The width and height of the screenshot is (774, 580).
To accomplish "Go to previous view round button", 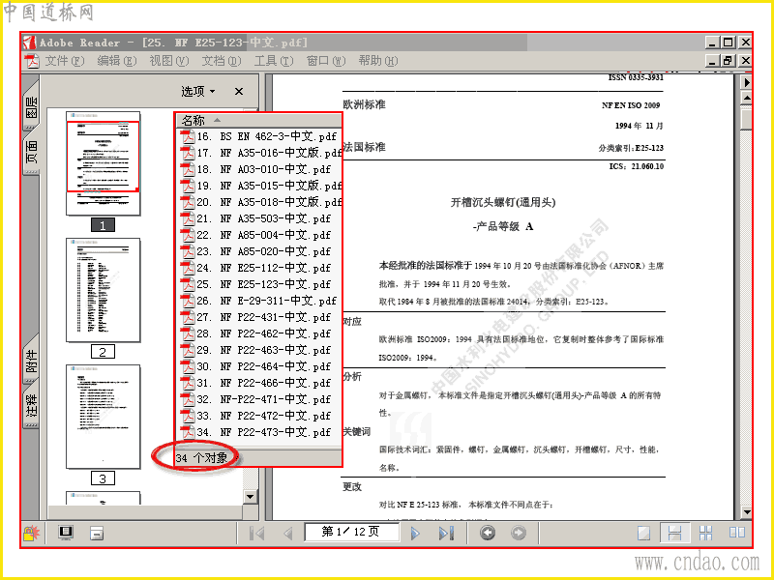I will (488, 534).
